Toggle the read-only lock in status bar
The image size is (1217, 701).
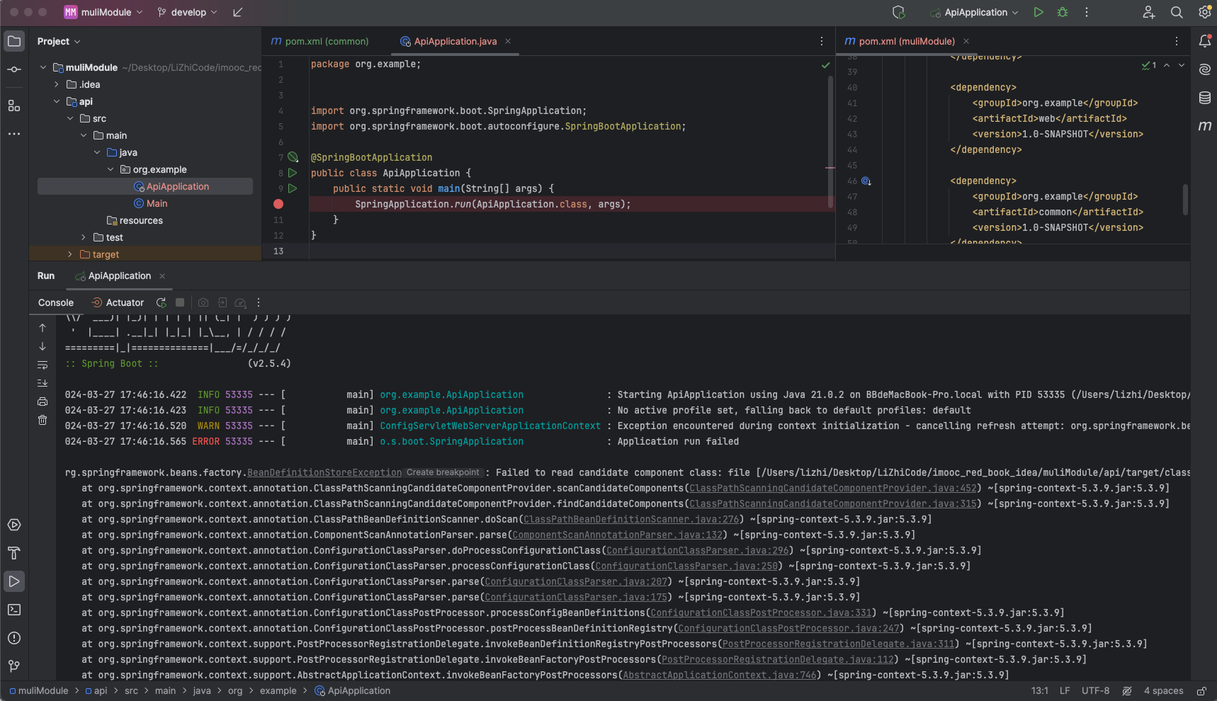point(1201,691)
